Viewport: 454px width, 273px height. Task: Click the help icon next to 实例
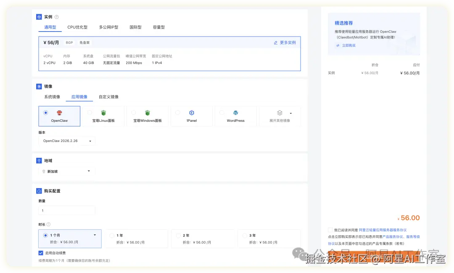(x=57, y=17)
